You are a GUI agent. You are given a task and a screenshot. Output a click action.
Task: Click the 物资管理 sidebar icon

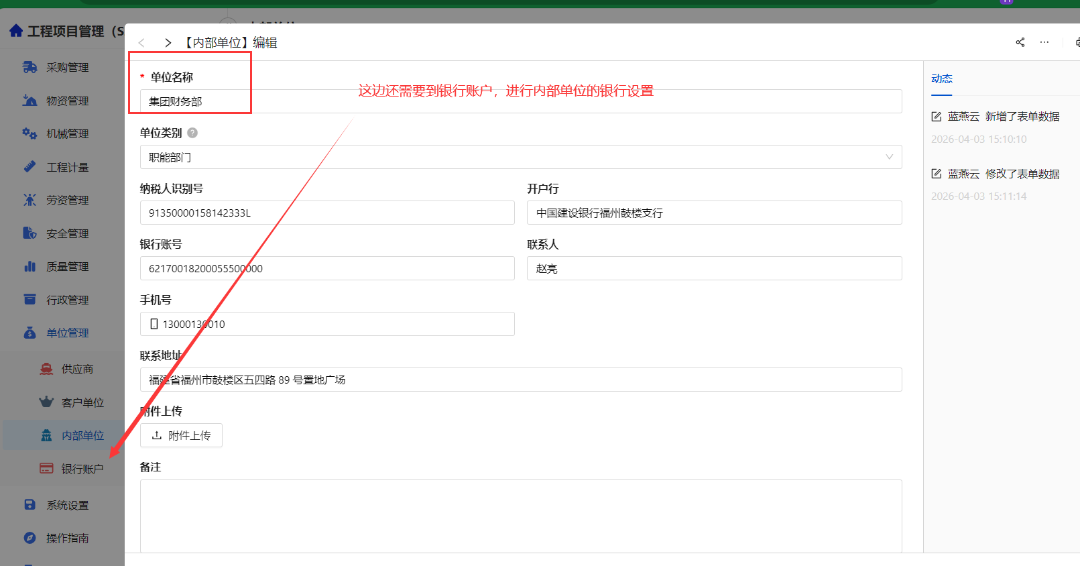[x=29, y=101]
